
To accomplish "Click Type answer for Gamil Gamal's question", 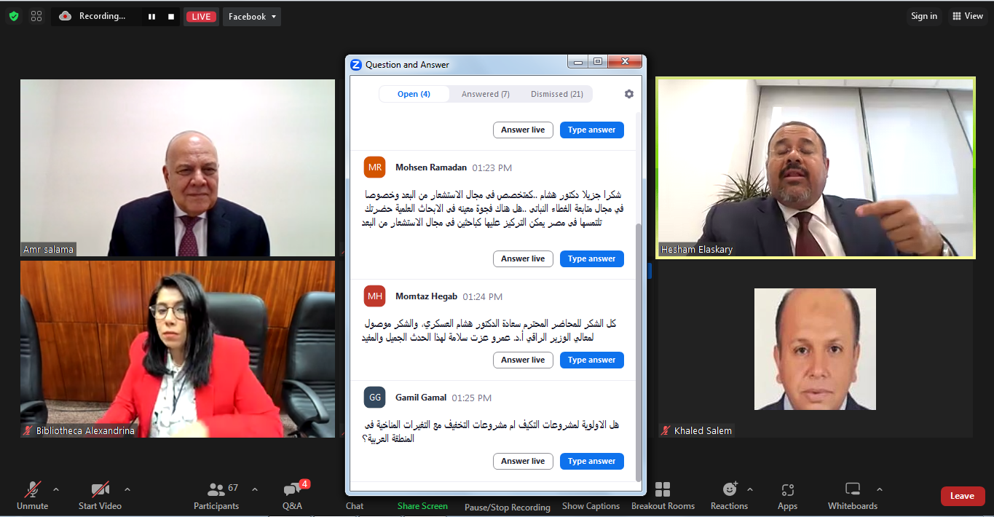I will (591, 461).
